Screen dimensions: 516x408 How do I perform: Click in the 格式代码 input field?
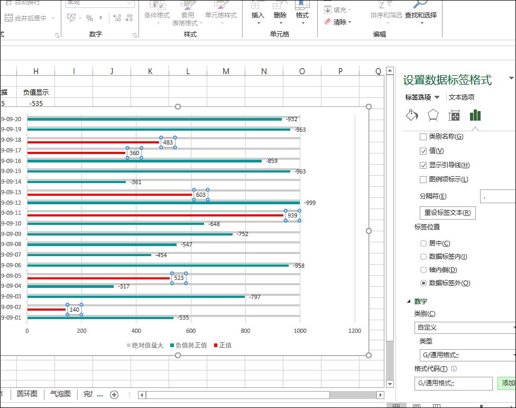point(452,383)
